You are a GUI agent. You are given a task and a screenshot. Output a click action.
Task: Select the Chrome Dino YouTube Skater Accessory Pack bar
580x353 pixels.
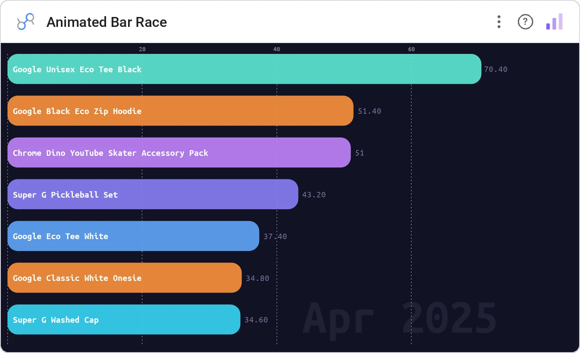(x=179, y=153)
